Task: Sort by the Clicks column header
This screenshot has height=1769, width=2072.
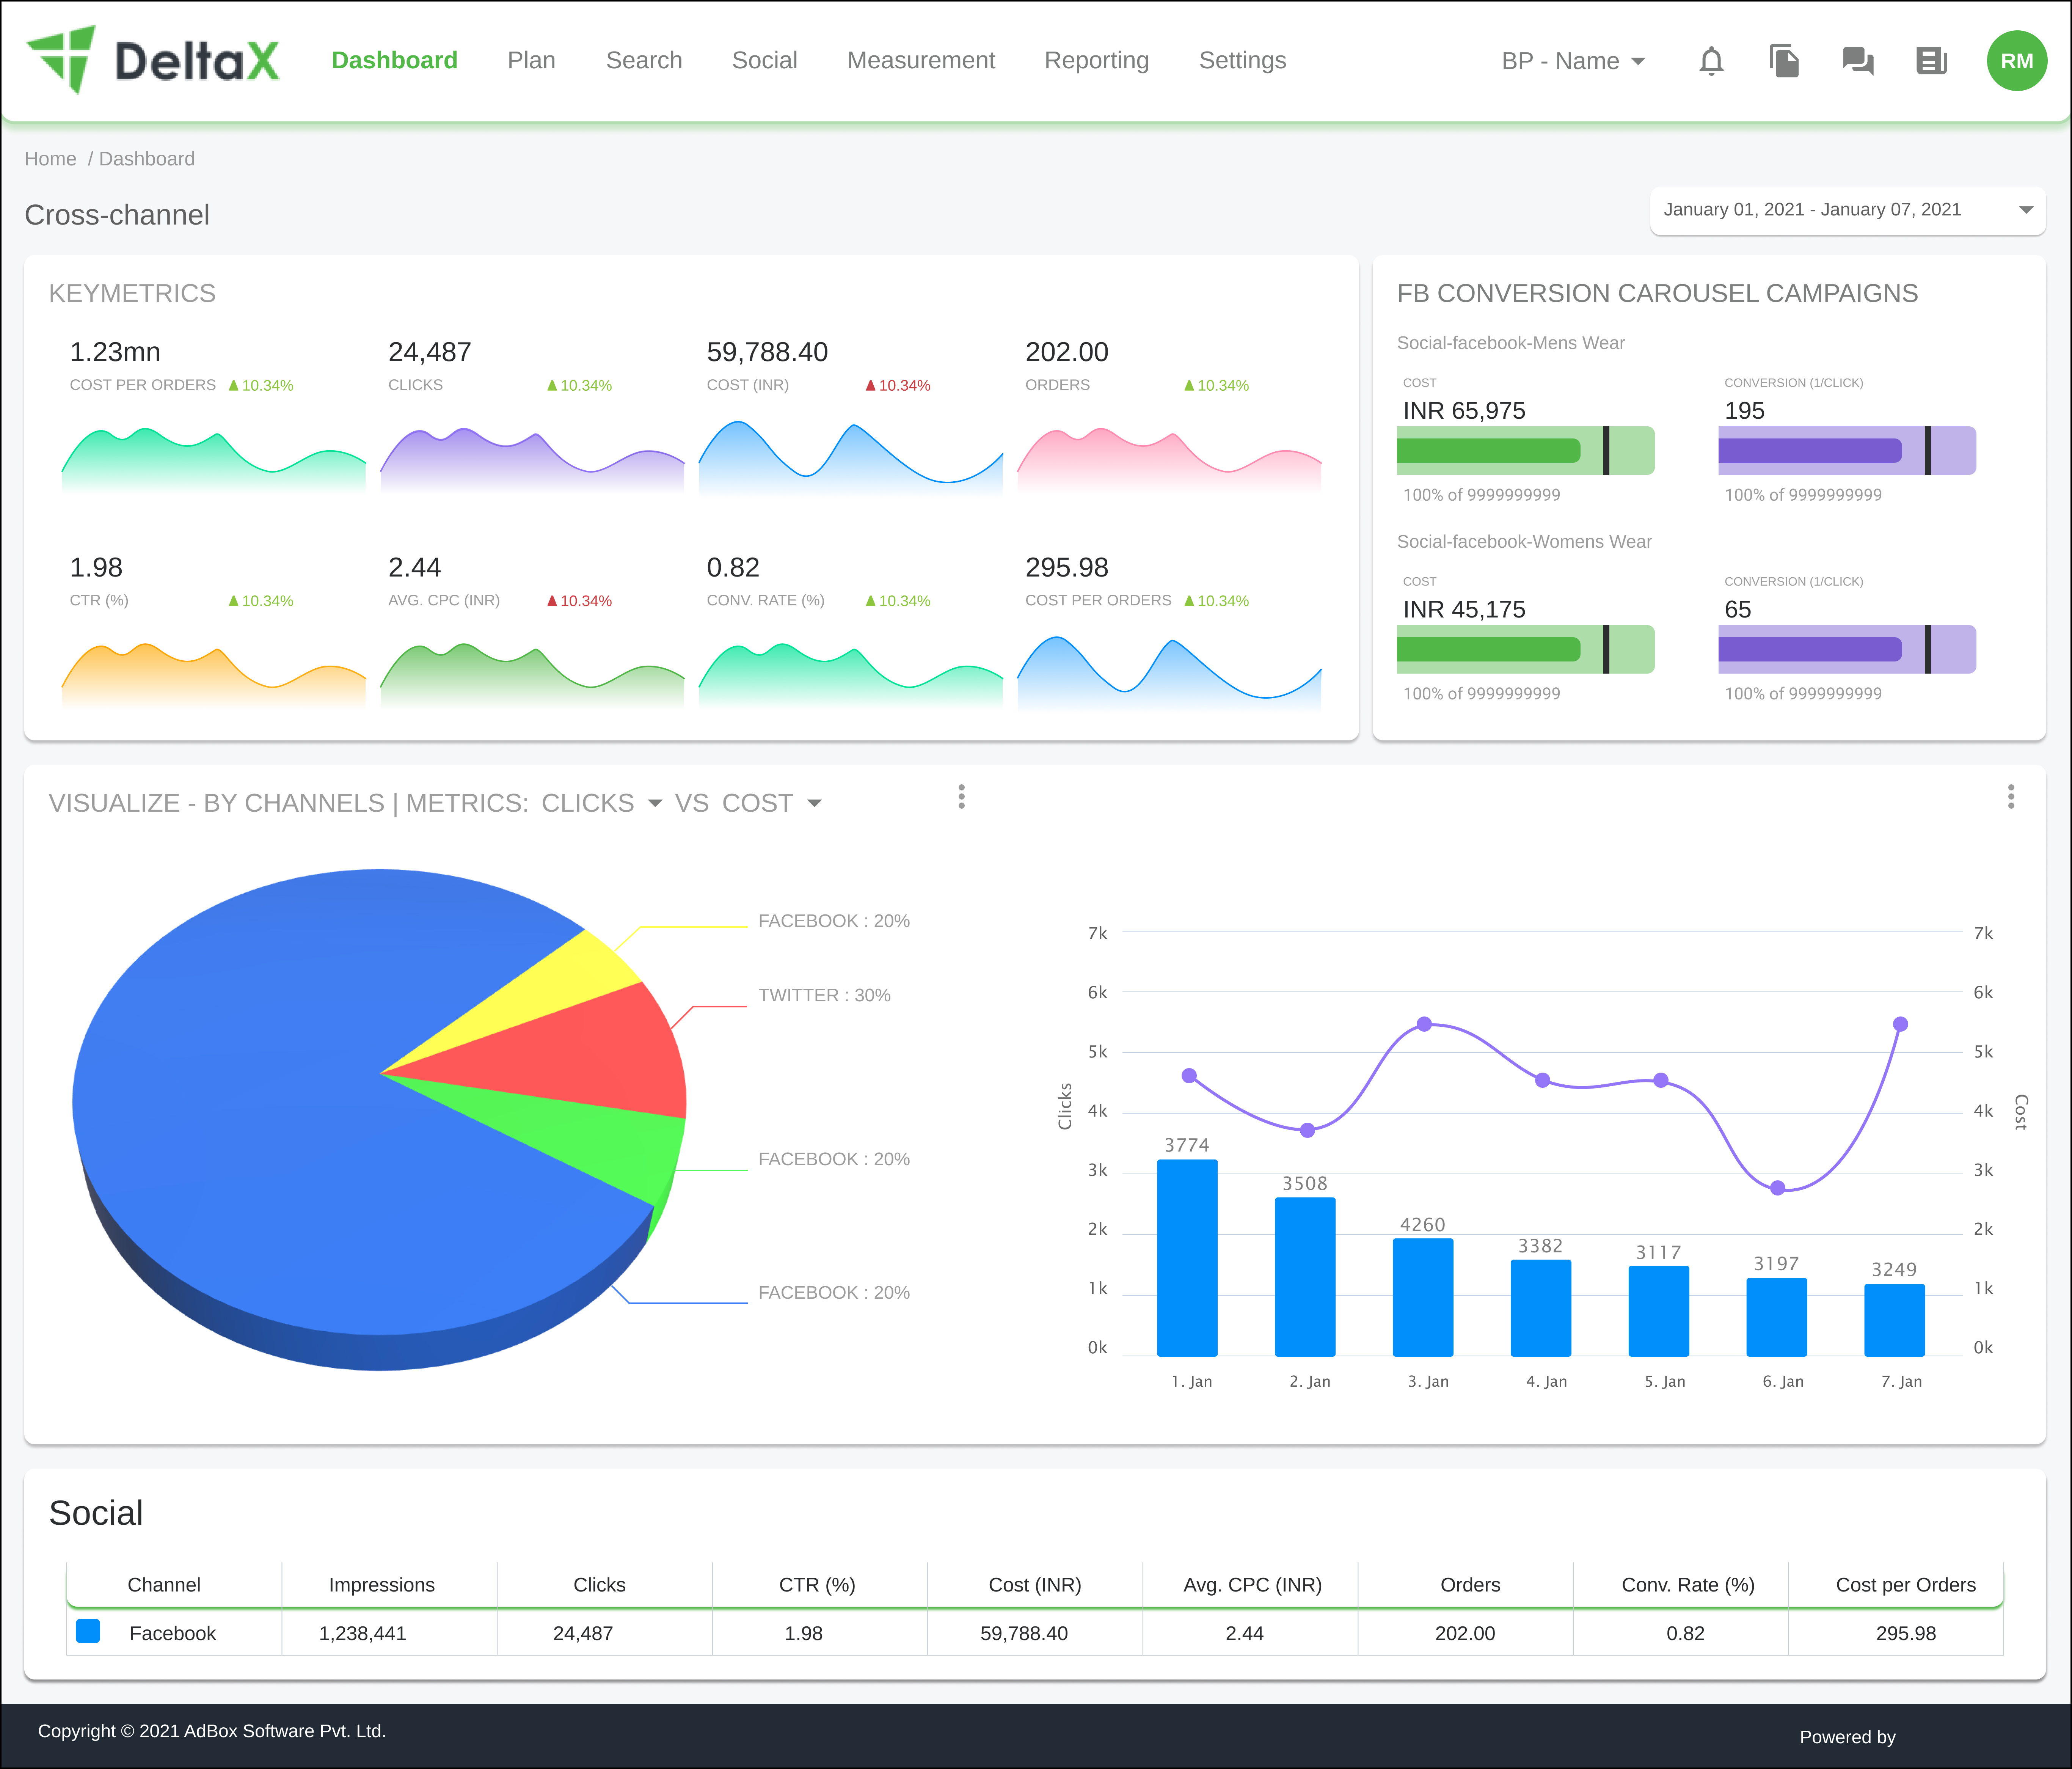Action: point(599,1585)
